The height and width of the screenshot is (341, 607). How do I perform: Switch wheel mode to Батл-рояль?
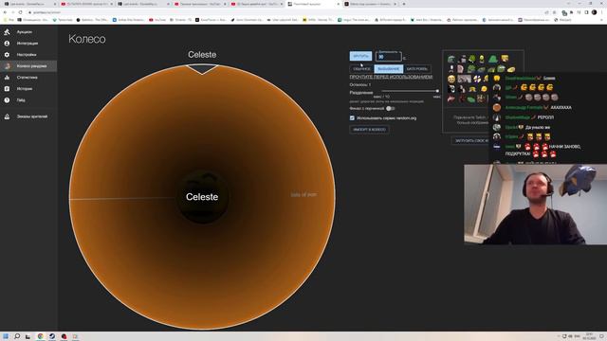(x=417, y=69)
